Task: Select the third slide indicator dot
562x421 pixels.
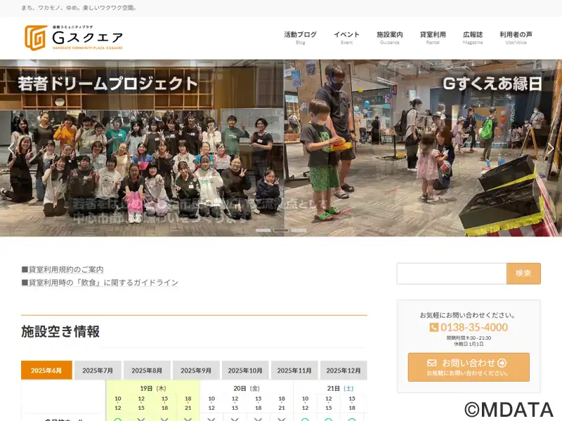Action: tap(299, 231)
